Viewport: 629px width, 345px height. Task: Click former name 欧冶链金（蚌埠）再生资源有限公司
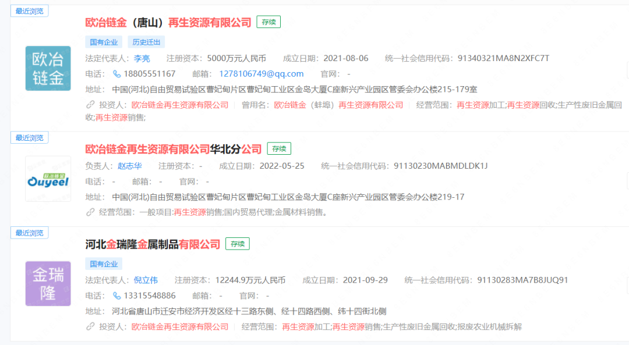[x=338, y=105]
